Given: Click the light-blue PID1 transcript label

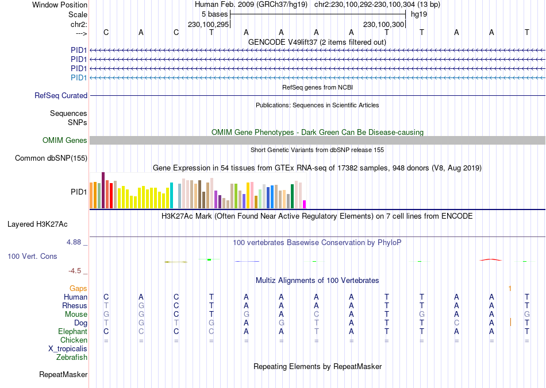Looking at the screenshot, I should click(x=79, y=77).
